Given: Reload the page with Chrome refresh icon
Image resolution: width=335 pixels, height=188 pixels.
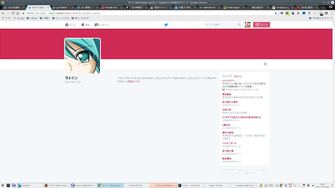Looking at the screenshot, I should (x=13, y=13).
